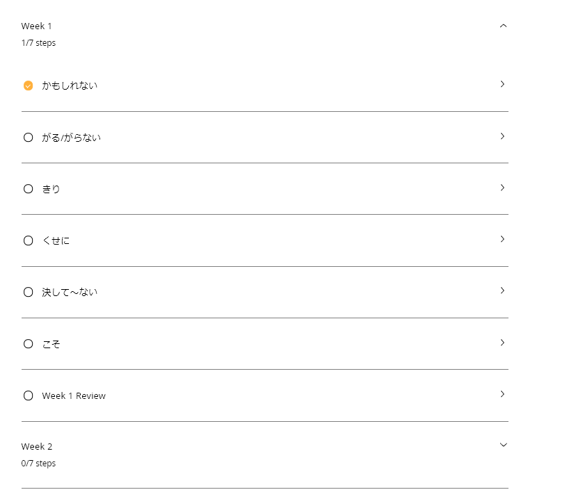The image size is (569, 499).
Task: Open the くせに lesson
Action: [56, 240]
